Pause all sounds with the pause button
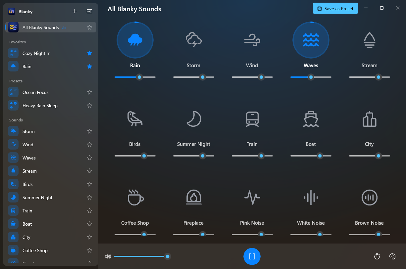This screenshot has width=406, height=269. 252,256
